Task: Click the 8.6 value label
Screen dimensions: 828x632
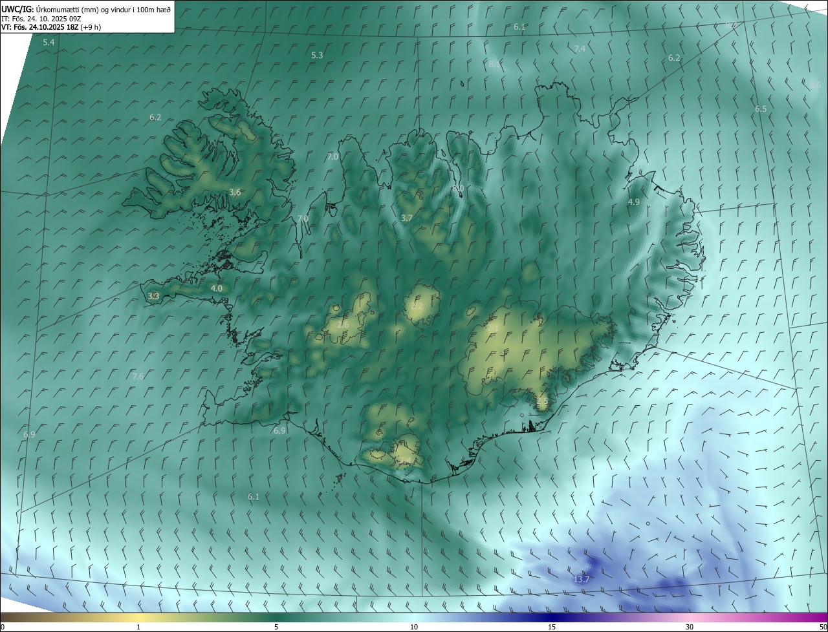Action: 816,85
